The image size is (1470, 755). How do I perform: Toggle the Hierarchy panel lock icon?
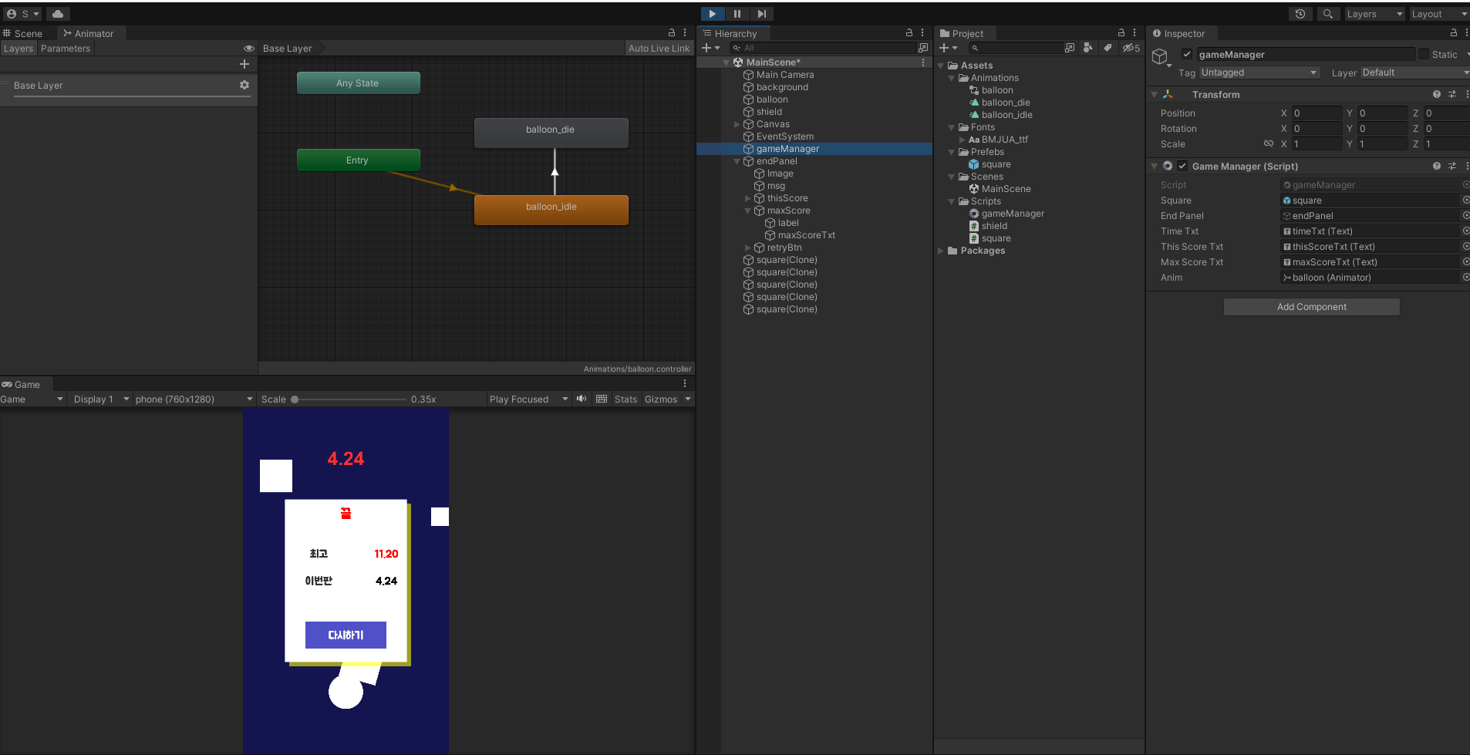tap(909, 33)
